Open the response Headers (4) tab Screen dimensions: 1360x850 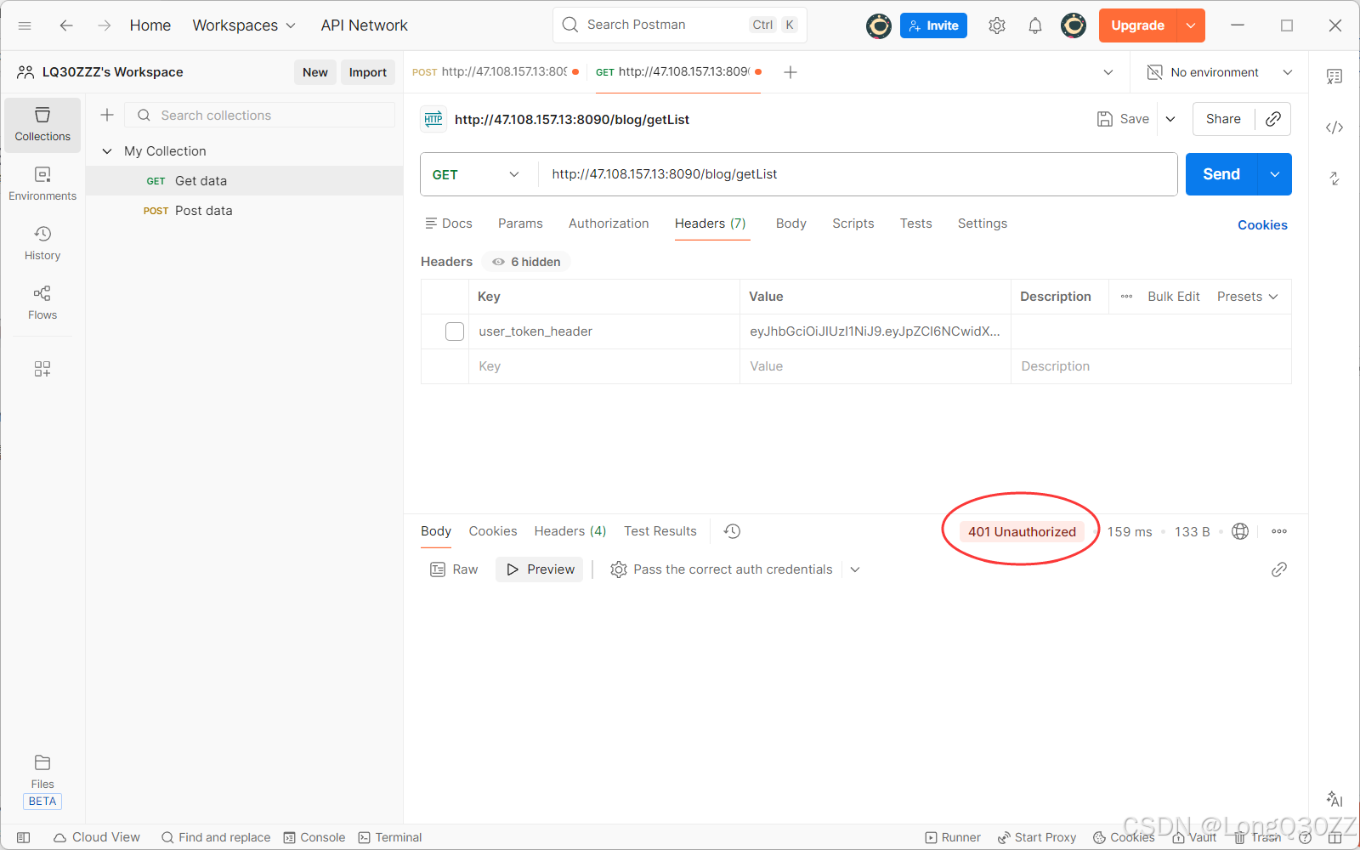[x=570, y=531]
